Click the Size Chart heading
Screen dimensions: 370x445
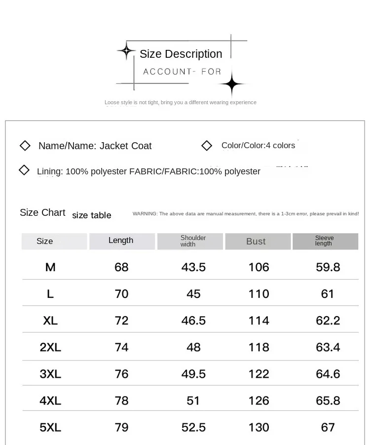(x=42, y=212)
